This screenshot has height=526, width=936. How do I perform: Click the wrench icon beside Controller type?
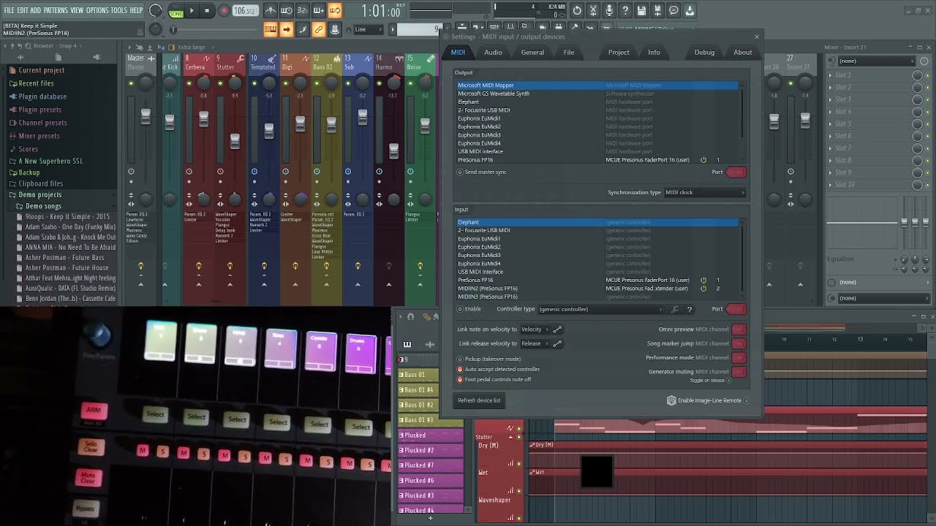675,309
